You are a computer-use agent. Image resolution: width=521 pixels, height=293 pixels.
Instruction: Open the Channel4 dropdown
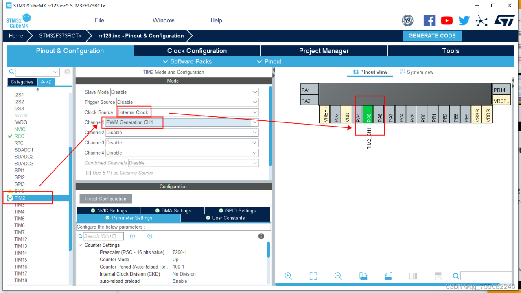tap(182, 153)
